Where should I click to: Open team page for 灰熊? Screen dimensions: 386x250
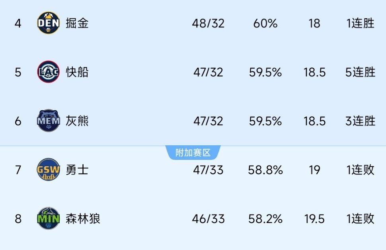(77, 121)
